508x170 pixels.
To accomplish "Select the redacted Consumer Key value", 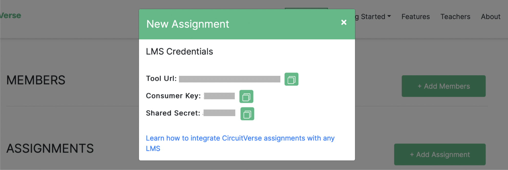I will click(219, 96).
